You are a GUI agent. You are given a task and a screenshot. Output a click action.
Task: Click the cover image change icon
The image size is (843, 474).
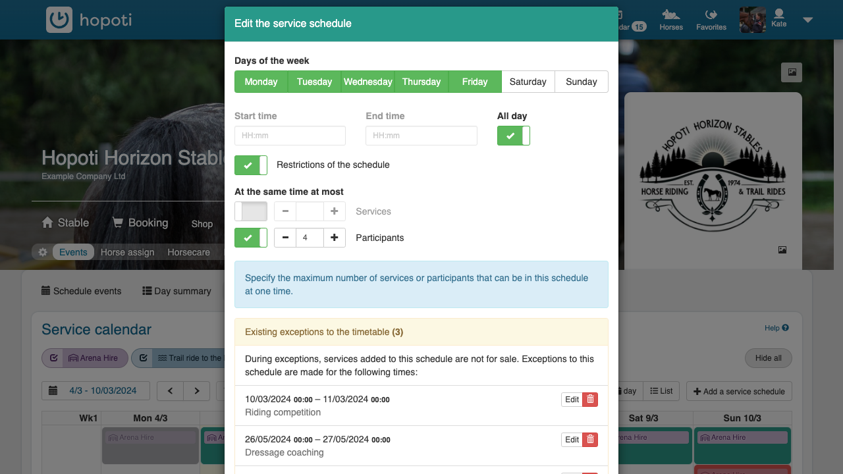pyautogui.click(x=791, y=72)
